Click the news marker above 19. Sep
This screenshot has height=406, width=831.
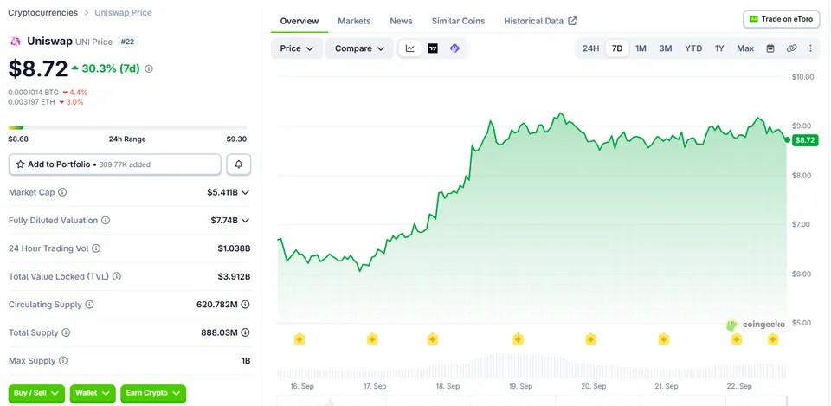(x=518, y=339)
